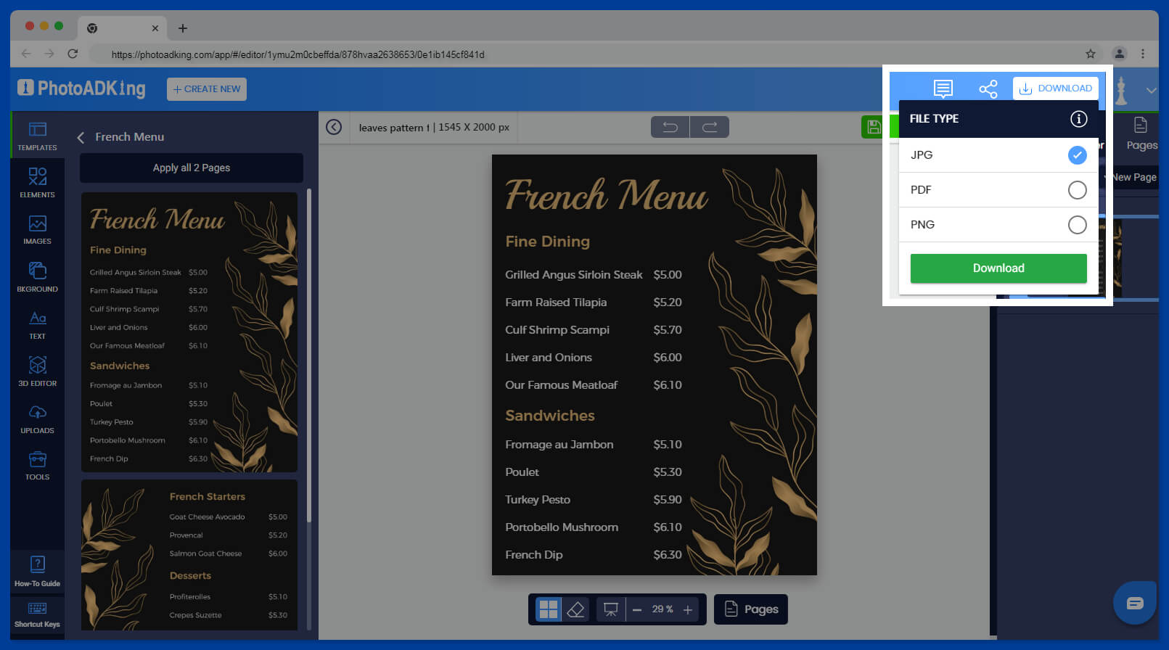This screenshot has width=1169, height=650.
Task: Select the JPG file type
Action: click(998, 155)
